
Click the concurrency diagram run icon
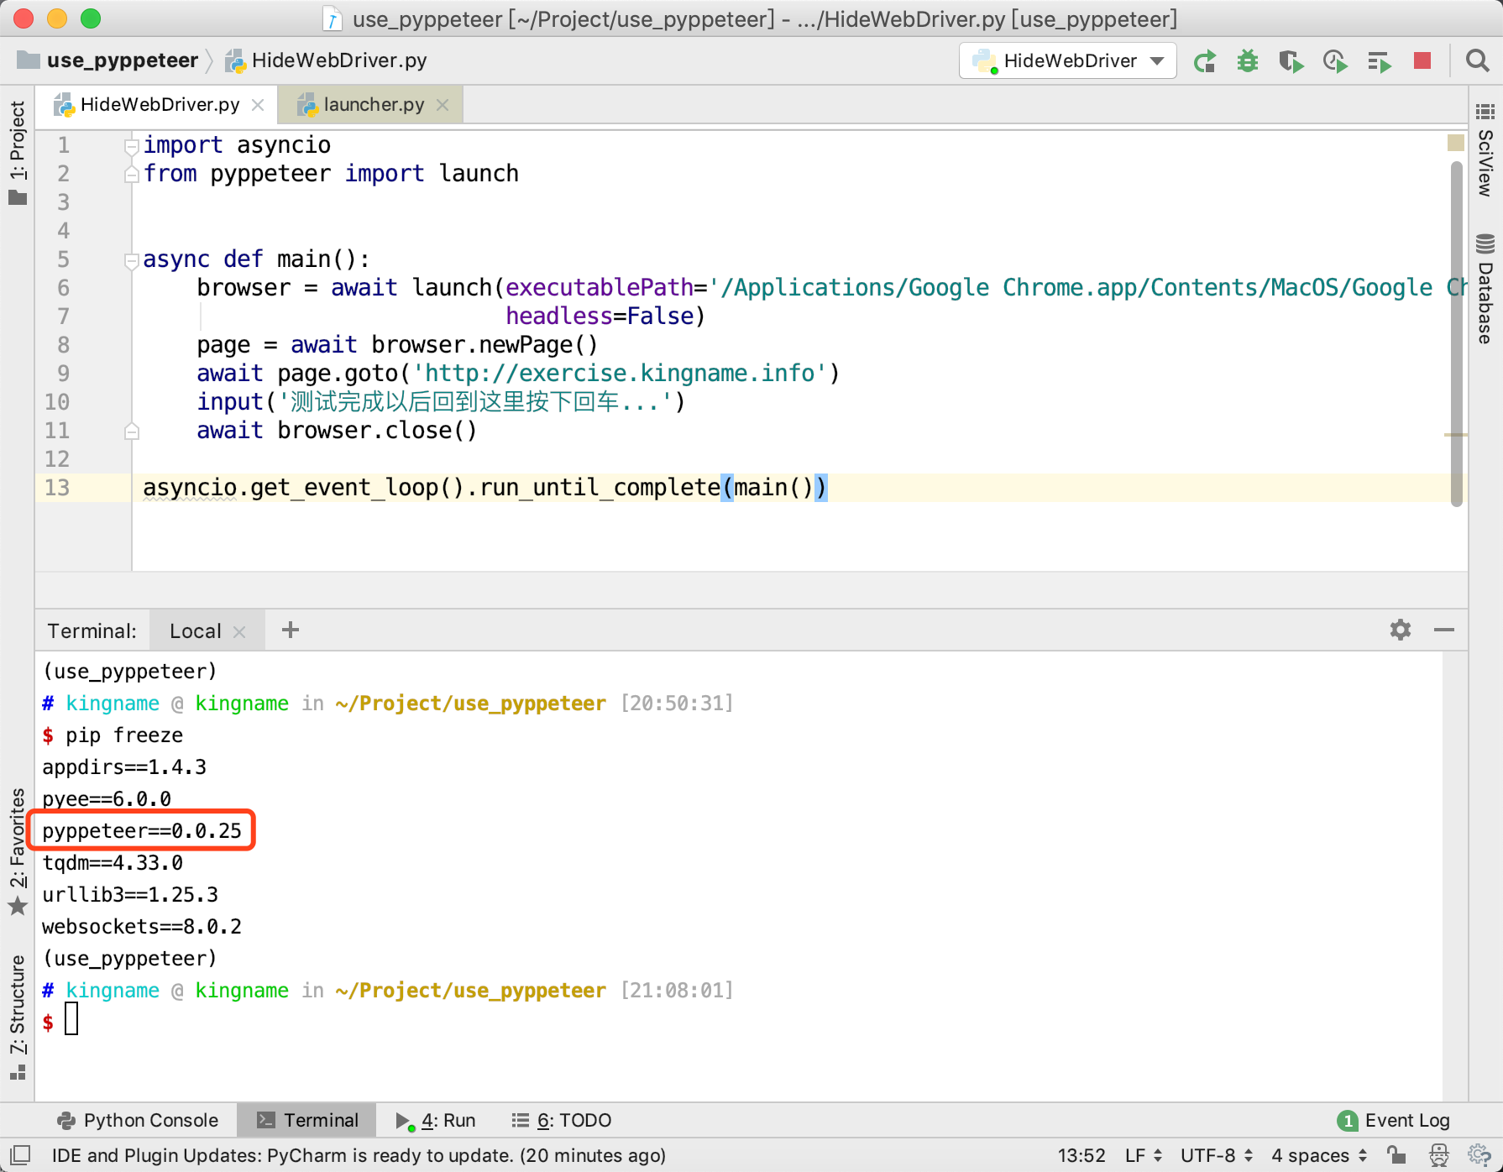click(x=1379, y=61)
